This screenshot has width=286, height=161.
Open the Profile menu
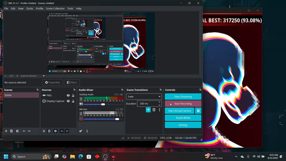(x=39, y=9)
